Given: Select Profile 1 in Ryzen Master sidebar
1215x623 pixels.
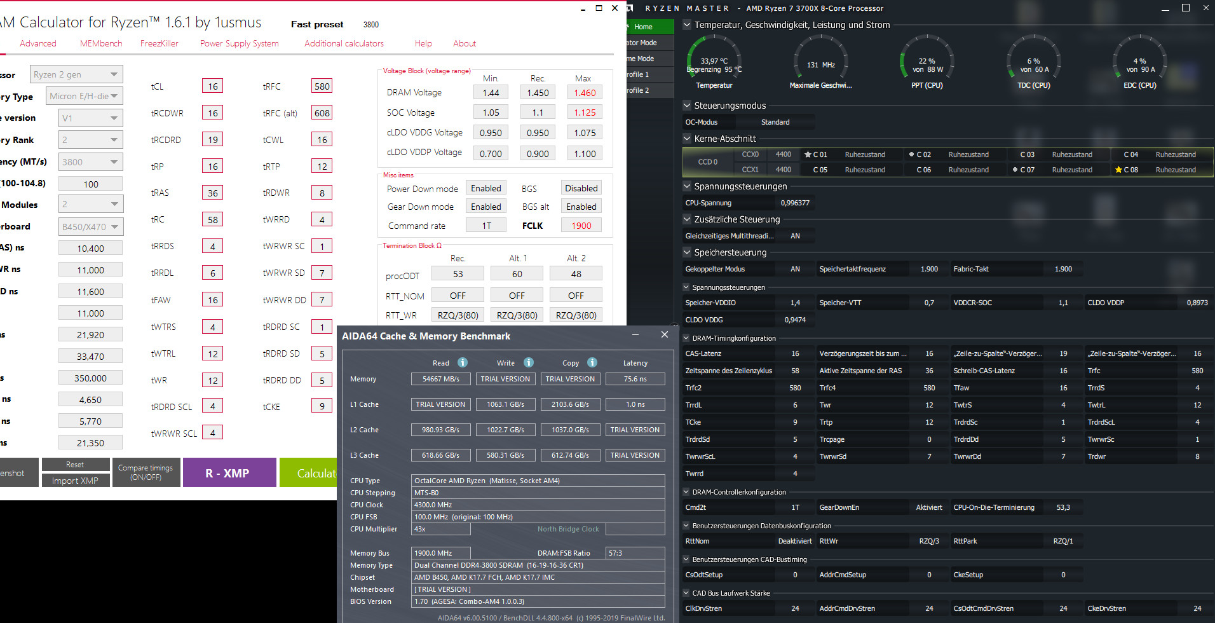Looking at the screenshot, I should (650, 74).
